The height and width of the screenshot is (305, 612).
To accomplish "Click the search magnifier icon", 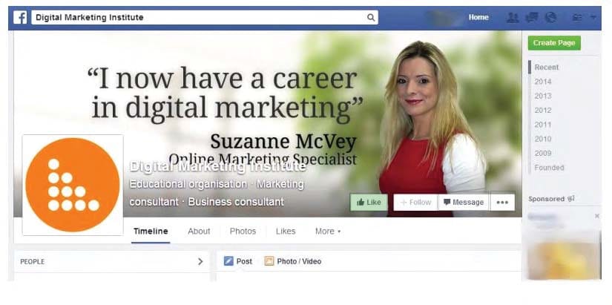I will click(371, 17).
